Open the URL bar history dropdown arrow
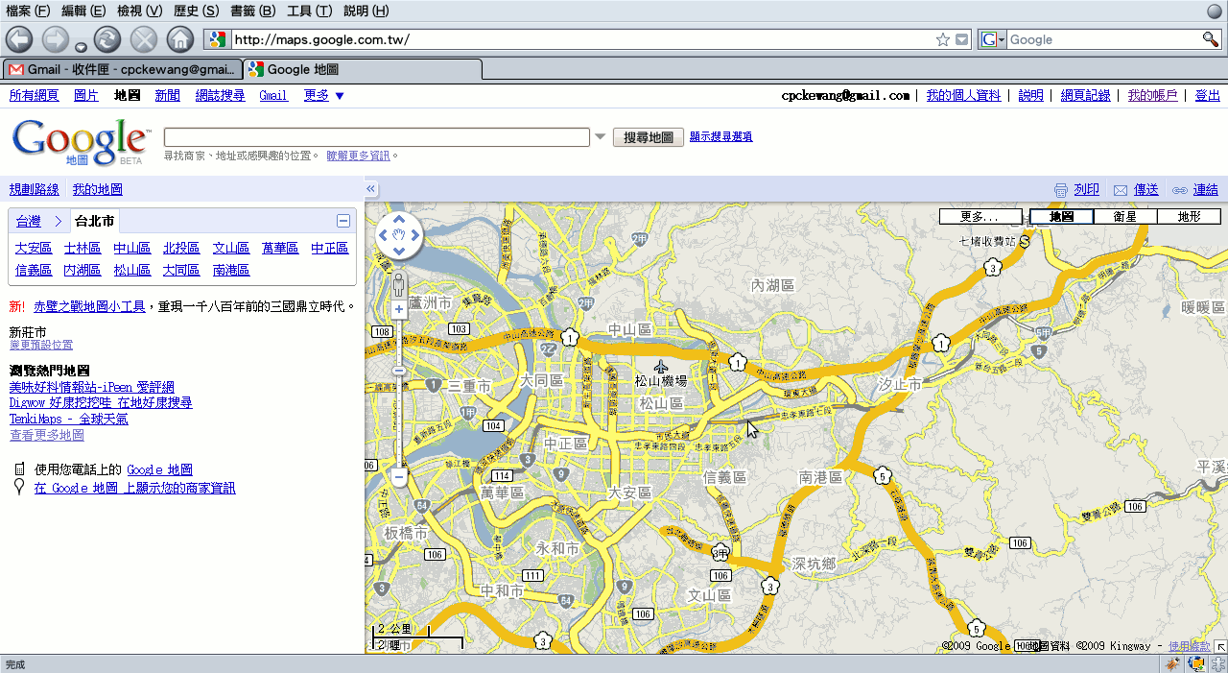Image resolution: width=1228 pixels, height=673 pixels. (x=962, y=39)
